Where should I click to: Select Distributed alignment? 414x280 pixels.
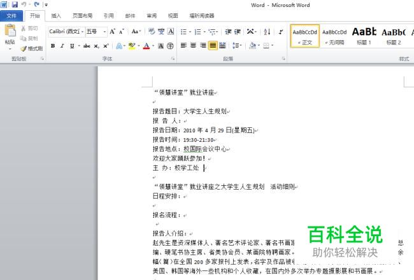coord(222,45)
